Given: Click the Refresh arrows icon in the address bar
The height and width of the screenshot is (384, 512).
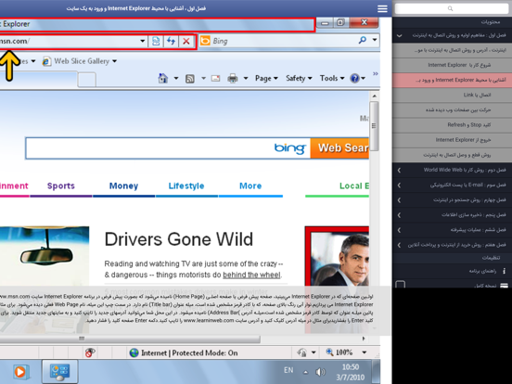Looking at the screenshot, I should (x=171, y=41).
